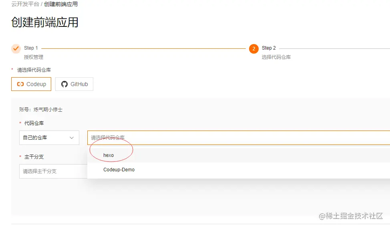
Task: Click the 主干分支 field label
Action: coord(34,157)
